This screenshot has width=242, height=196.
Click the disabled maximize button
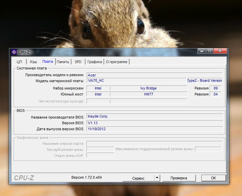pyautogui.click(x=210, y=51)
